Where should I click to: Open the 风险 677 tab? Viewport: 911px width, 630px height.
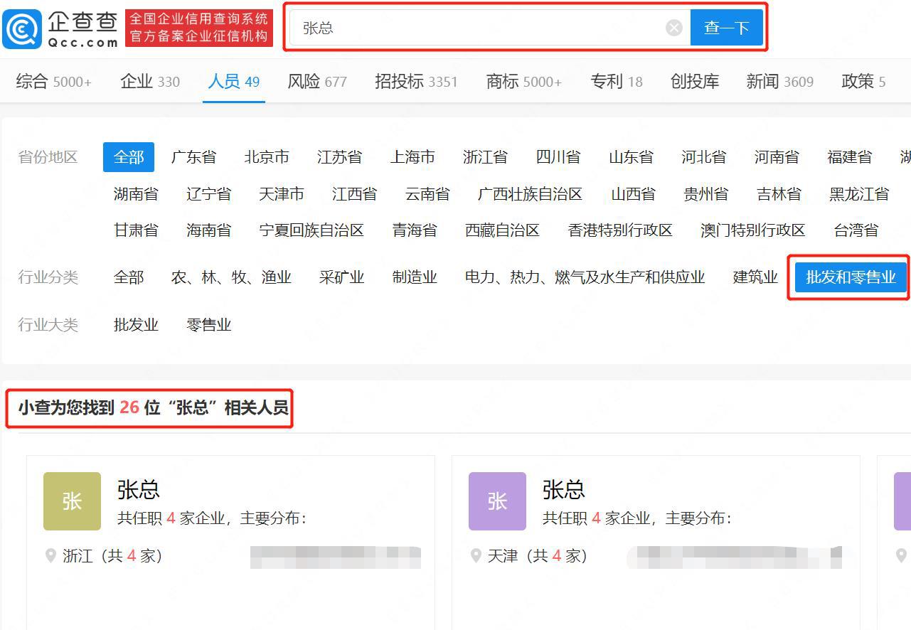pyautogui.click(x=316, y=81)
